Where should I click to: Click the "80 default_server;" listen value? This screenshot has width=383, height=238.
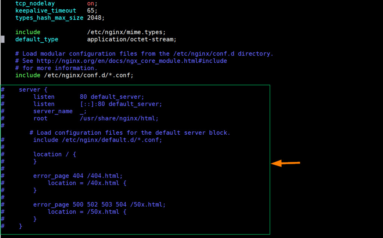(x=112, y=97)
